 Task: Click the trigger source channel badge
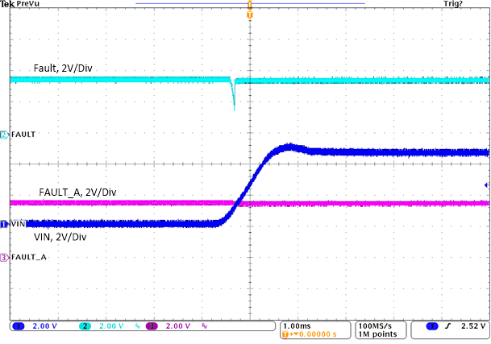click(x=431, y=325)
